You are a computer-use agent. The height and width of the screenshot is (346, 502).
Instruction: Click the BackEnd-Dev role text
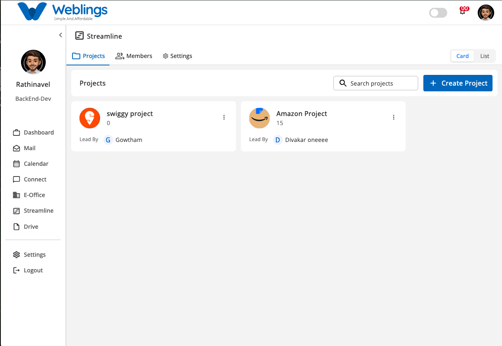[x=33, y=99]
